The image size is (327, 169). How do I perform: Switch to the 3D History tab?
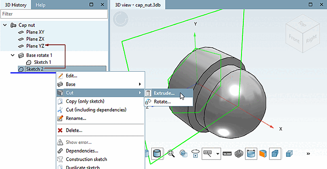16,5
